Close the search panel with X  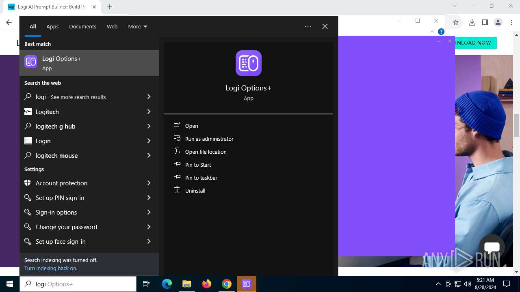(x=325, y=26)
